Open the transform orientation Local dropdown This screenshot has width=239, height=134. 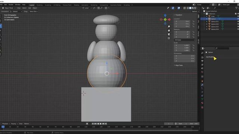pos(87,8)
